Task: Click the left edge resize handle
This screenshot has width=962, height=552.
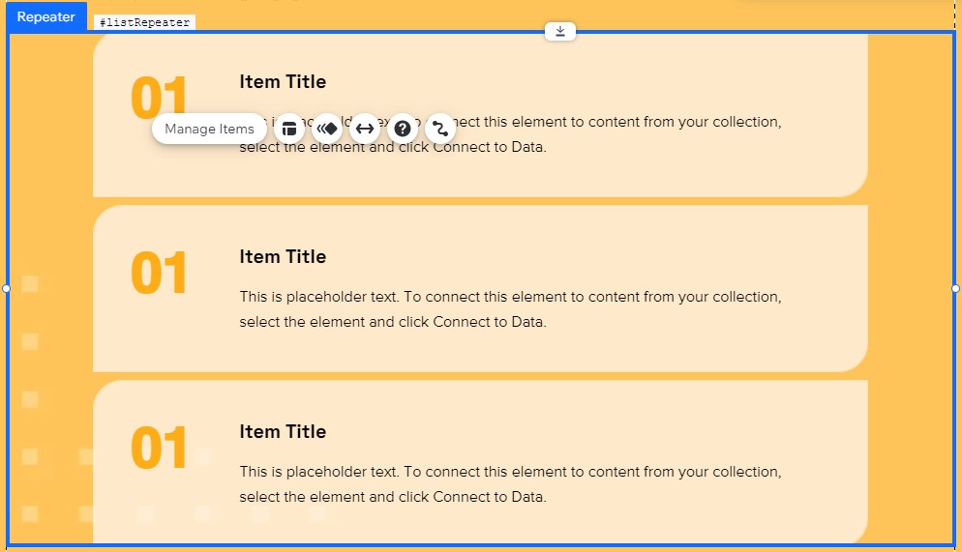Action: (6, 288)
